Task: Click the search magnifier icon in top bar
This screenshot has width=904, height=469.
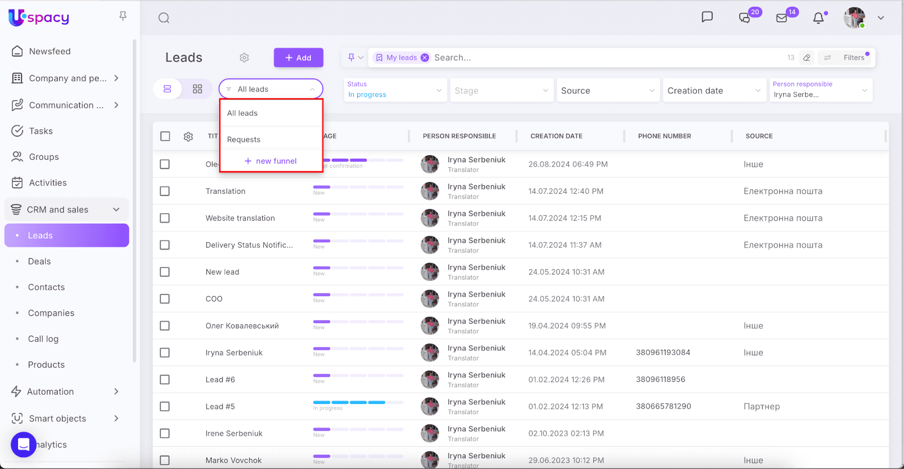Action: click(164, 18)
